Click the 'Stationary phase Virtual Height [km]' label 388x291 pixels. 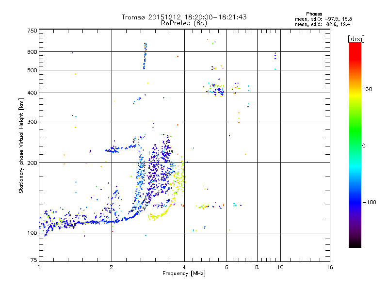click(21, 146)
